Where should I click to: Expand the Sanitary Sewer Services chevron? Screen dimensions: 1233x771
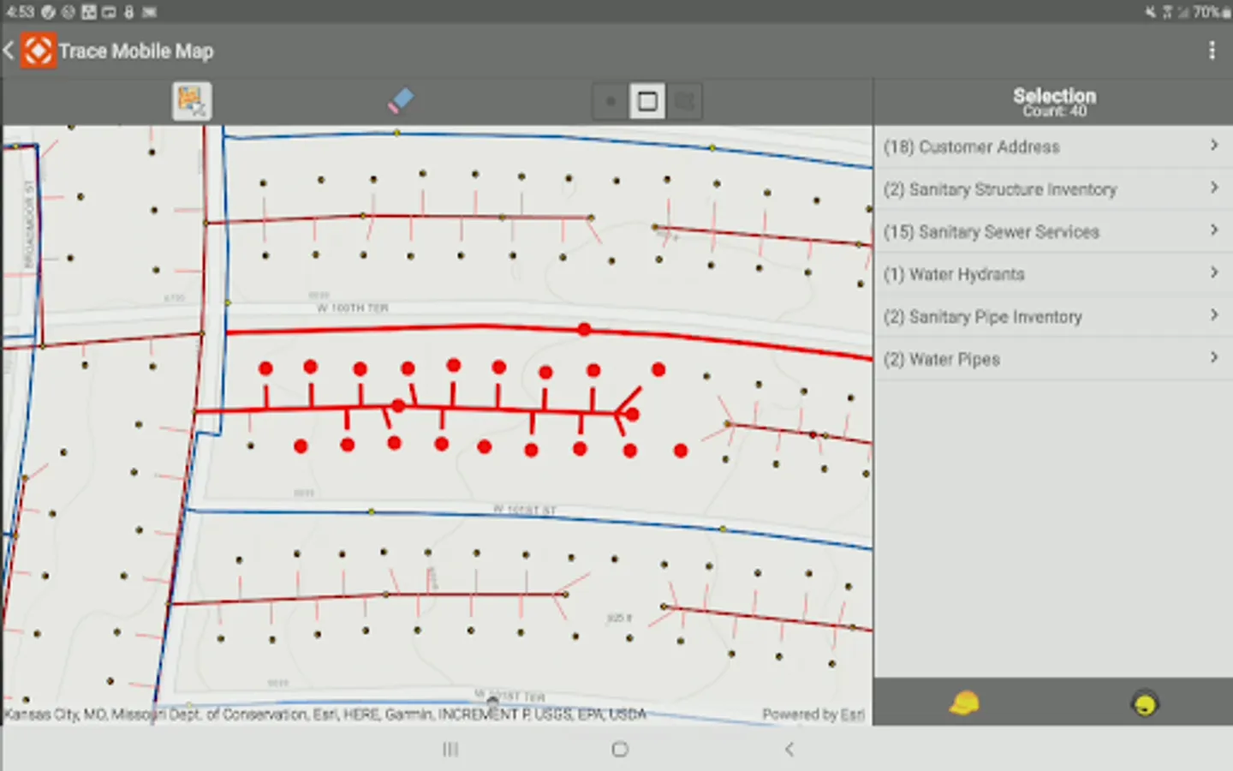pos(1214,230)
